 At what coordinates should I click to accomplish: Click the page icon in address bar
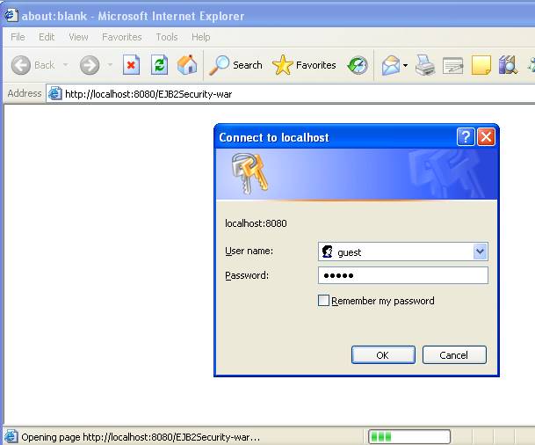coord(54,93)
